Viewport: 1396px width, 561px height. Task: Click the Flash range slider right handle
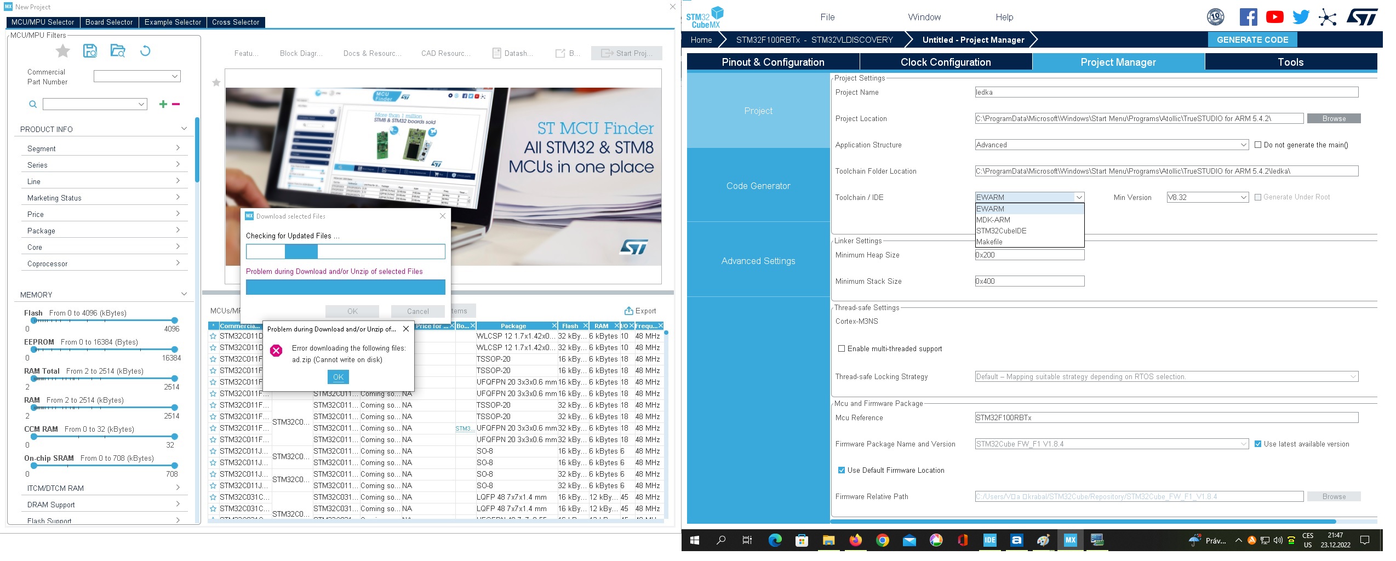pos(174,320)
